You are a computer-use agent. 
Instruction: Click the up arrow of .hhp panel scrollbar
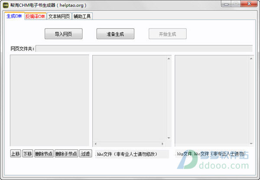(x=251, y=58)
